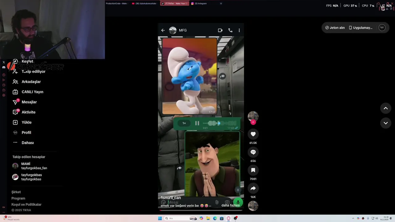Open the spinning sound disc thumbnail
395x222 pixels.
coord(253,206)
